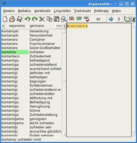Click the Container translation

[x=37, y=40]
